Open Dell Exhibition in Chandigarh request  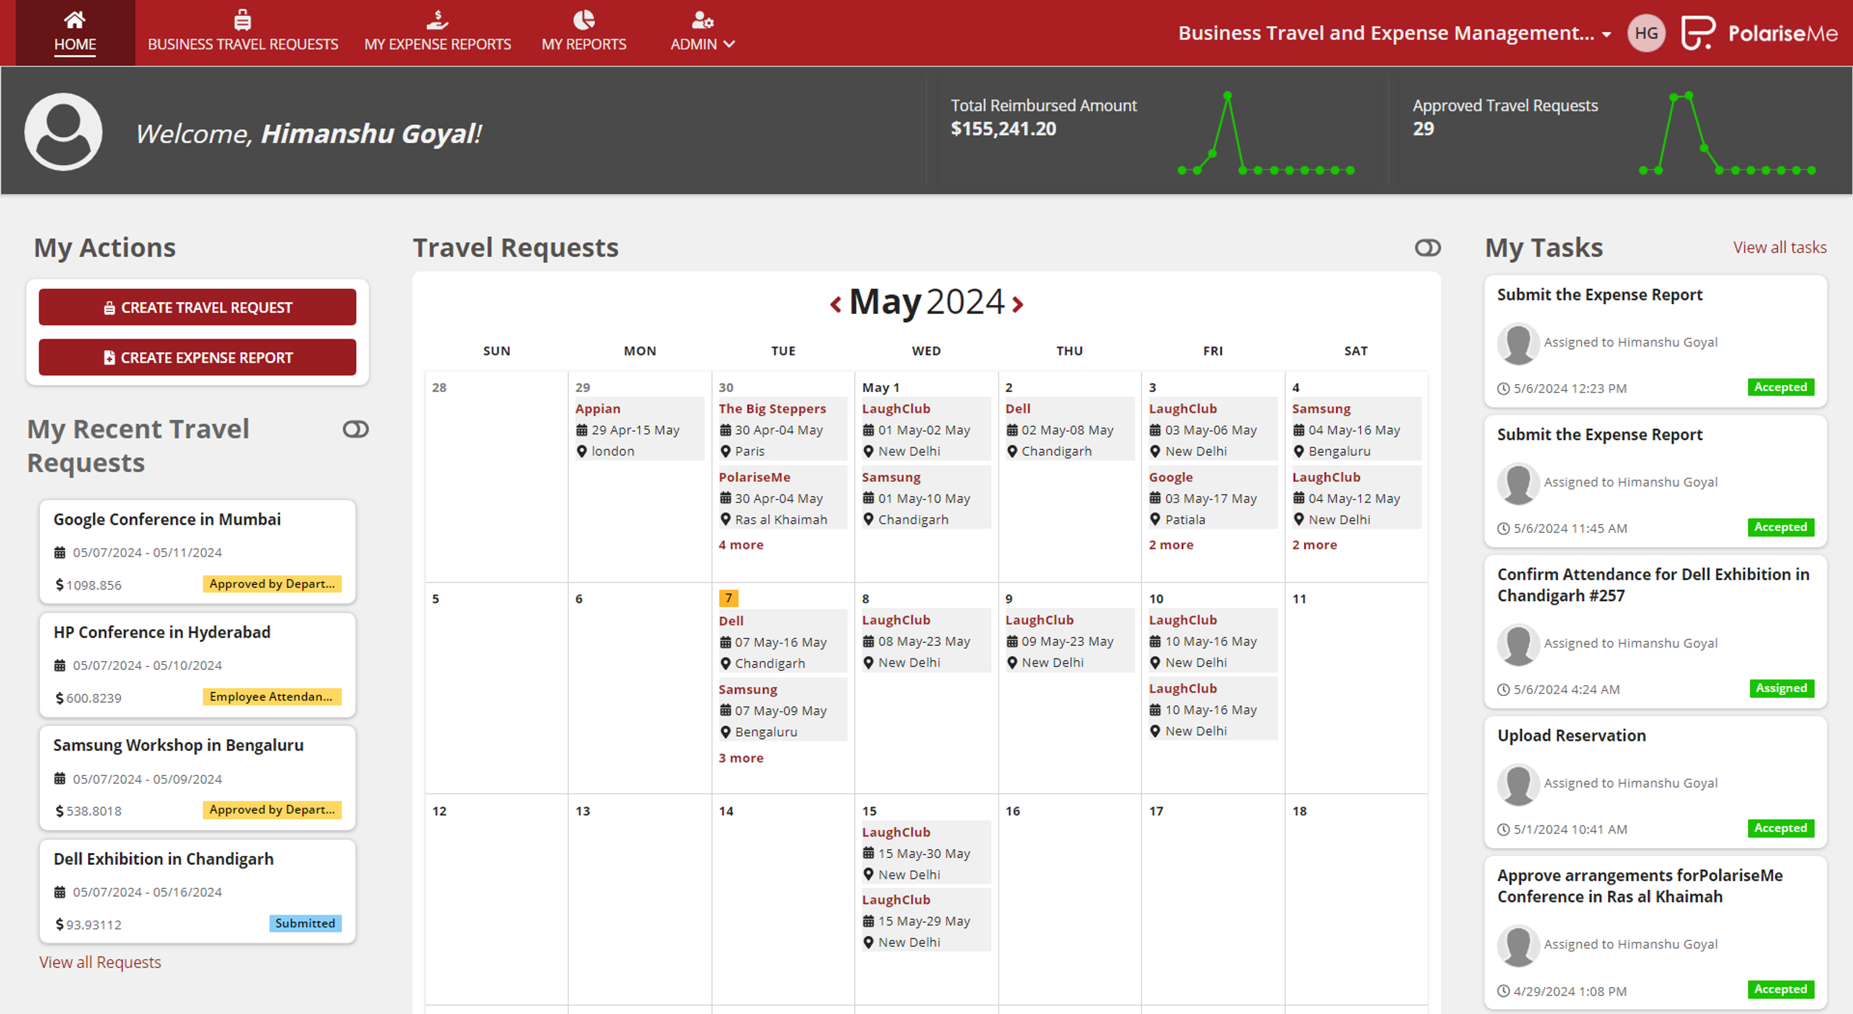pyautogui.click(x=197, y=891)
